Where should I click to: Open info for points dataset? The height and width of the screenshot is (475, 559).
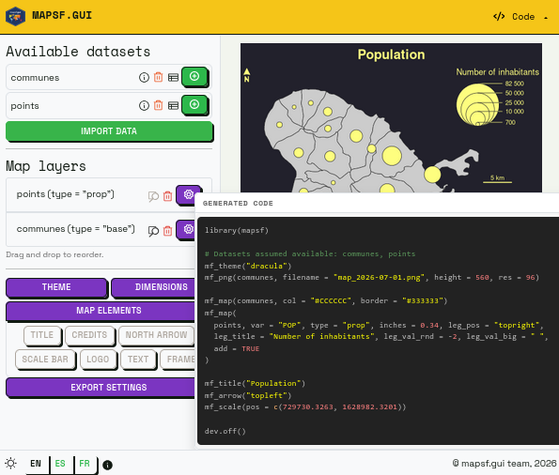(x=144, y=105)
